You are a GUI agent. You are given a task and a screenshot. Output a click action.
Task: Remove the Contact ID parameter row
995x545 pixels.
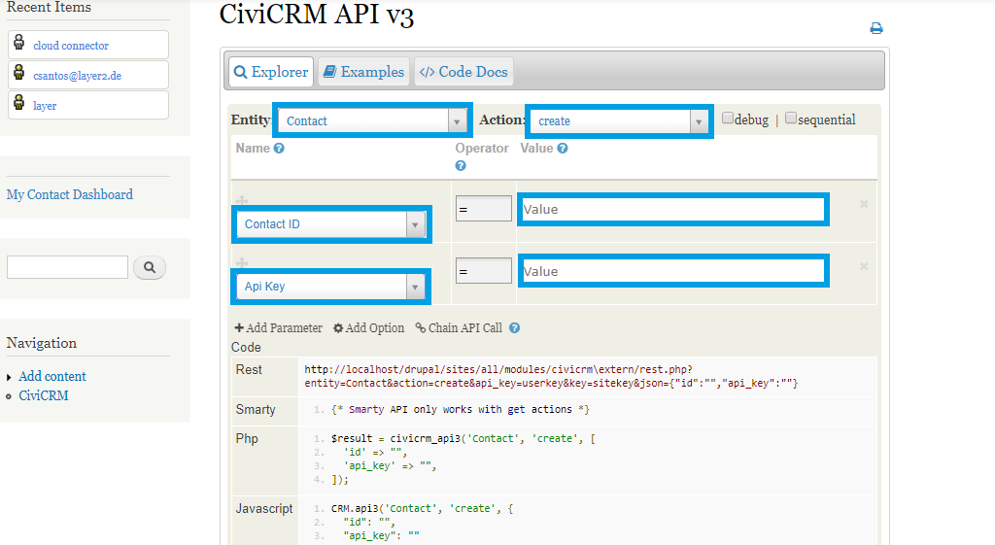(864, 204)
